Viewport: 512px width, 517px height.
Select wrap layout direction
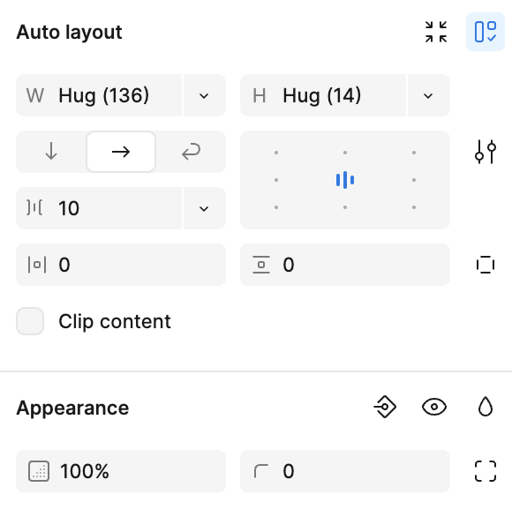(x=191, y=152)
